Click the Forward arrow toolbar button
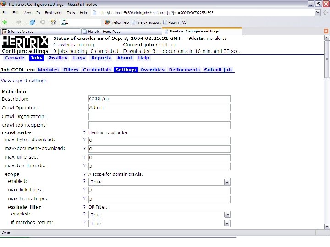This screenshot has width=330, height=247. tap(18, 22)
